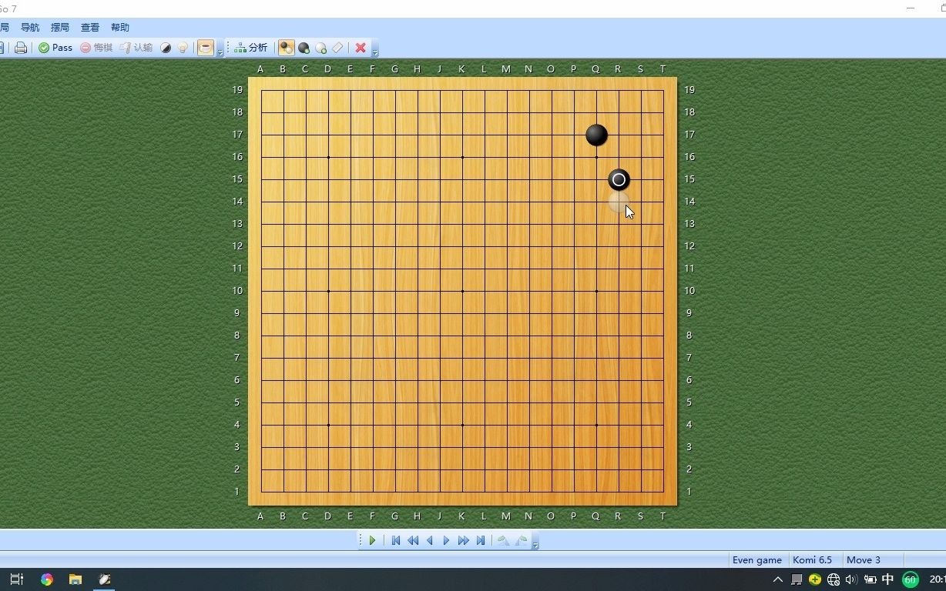The height and width of the screenshot is (591, 946).
Task: Toggle the 中 input method indicator
Action: 887,579
